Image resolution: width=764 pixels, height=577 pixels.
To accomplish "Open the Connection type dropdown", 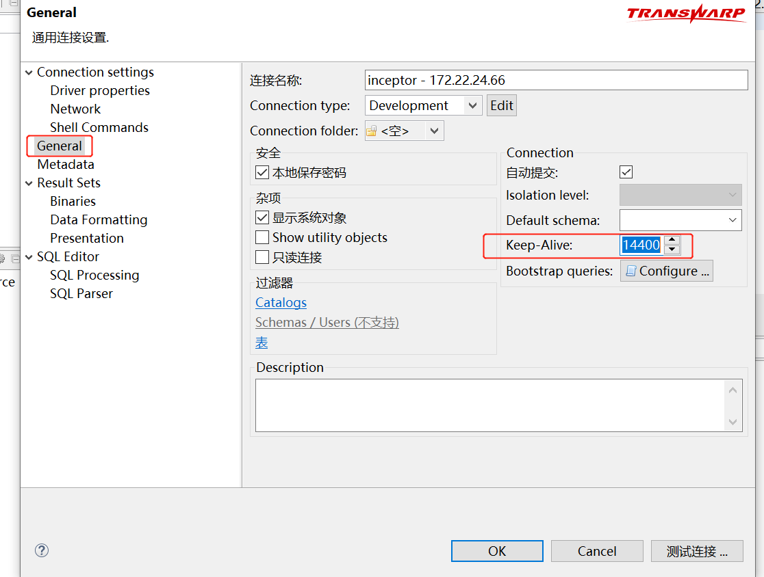I will [x=472, y=106].
